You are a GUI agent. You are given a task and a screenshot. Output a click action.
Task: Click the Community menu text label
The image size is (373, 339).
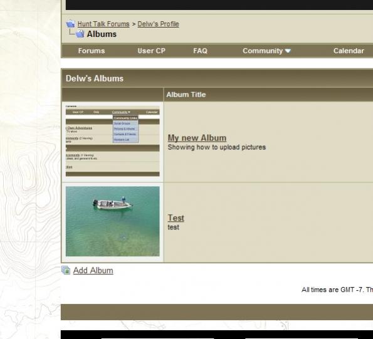point(263,51)
